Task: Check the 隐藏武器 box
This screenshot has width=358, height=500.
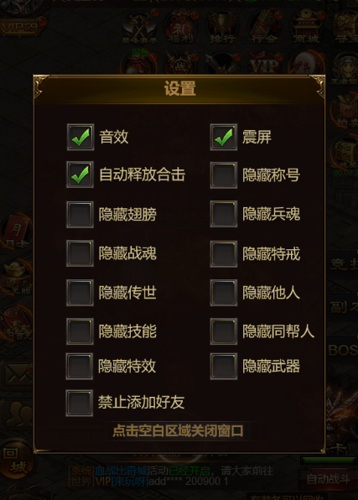Action: pos(224,366)
